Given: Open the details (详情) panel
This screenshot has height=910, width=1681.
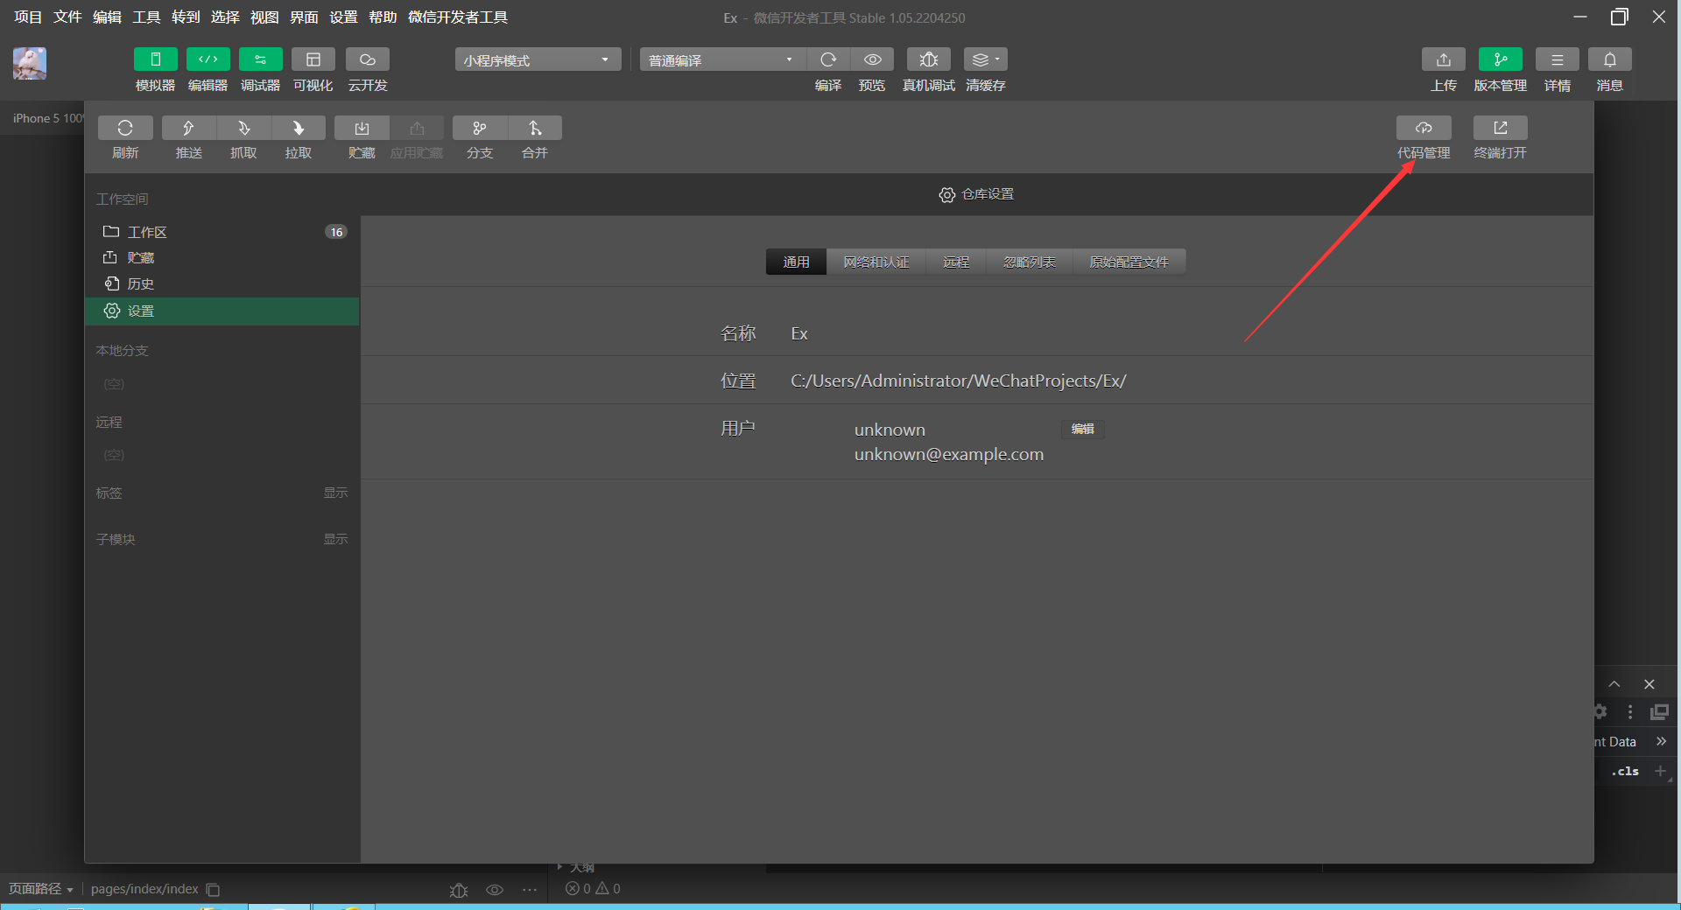Looking at the screenshot, I should (x=1557, y=59).
